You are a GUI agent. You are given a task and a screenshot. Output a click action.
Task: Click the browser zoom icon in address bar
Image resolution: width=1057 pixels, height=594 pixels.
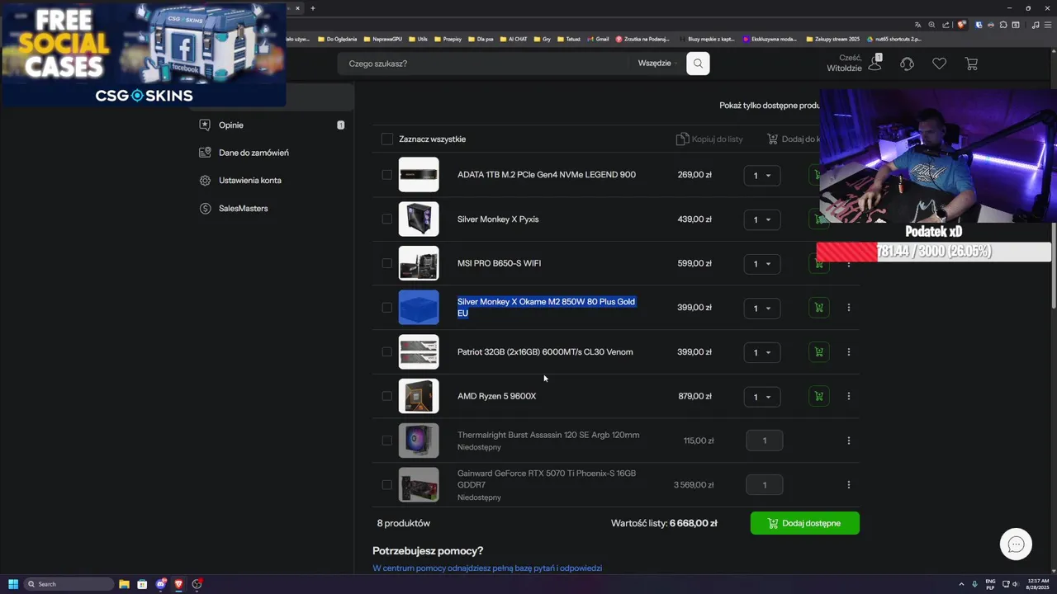[931, 25]
